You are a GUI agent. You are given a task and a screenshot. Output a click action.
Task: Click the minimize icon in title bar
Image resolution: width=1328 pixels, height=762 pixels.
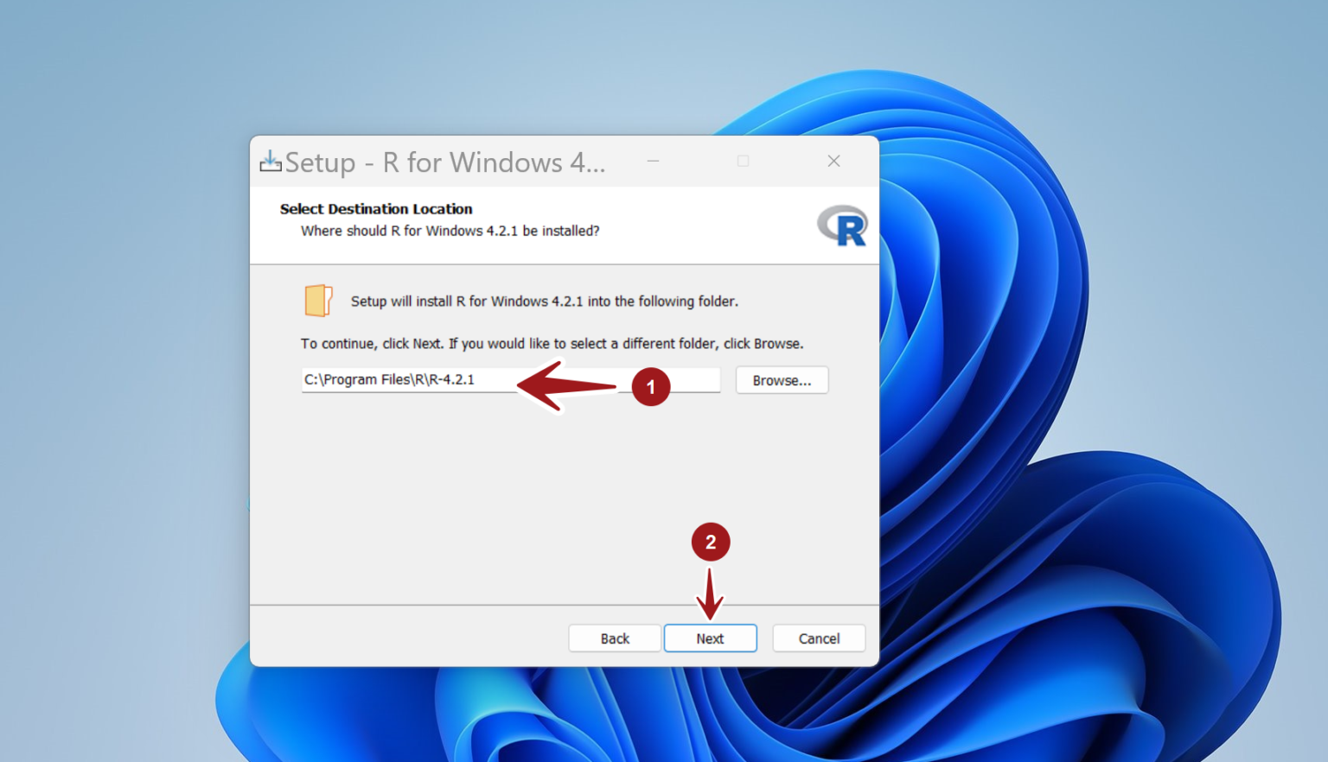pos(653,161)
